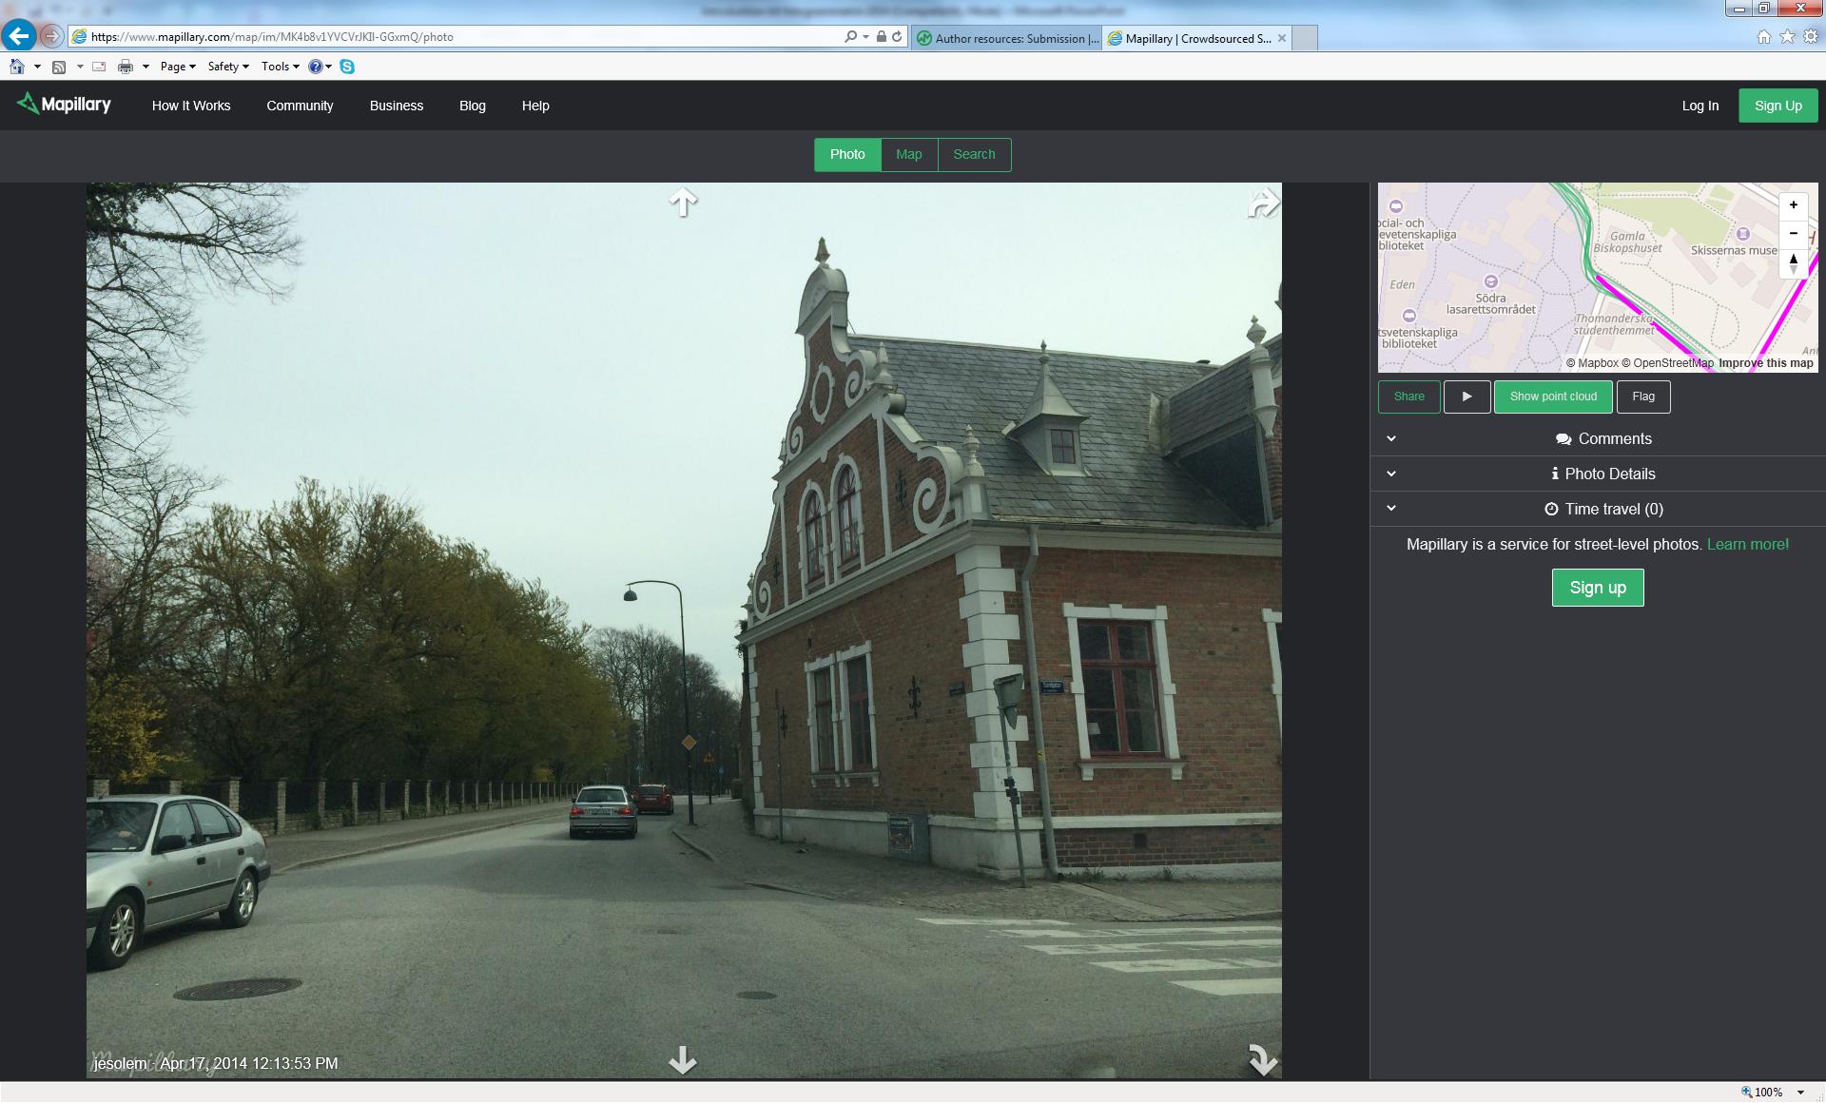The width and height of the screenshot is (1826, 1103).
Task: Click the Share icon button
Action: pyautogui.click(x=1408, y=395)
